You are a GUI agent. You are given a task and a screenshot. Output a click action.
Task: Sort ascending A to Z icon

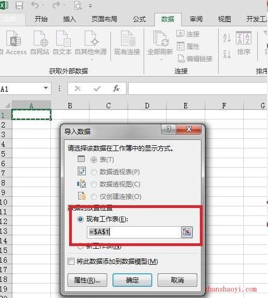pos(227,38)
